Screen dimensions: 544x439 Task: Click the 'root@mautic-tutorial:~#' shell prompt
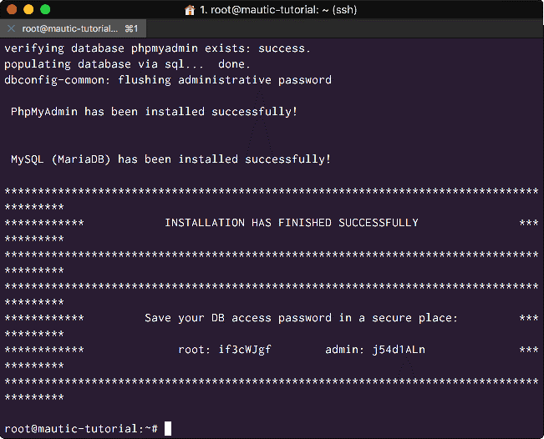pyautogui.click(x=81, y=429)
